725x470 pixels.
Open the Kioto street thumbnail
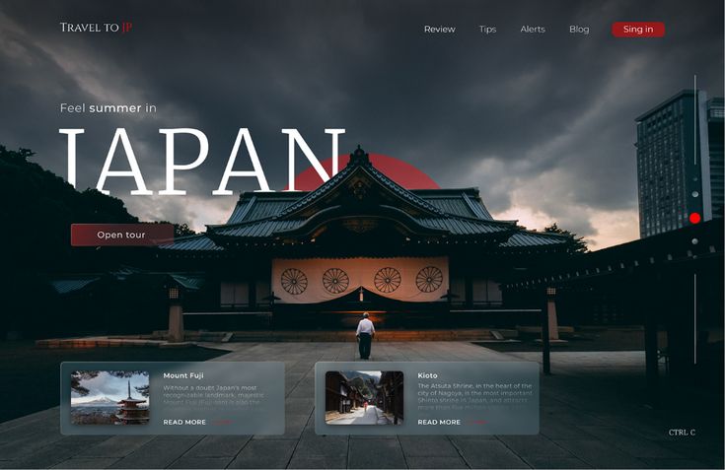tap(364, 397)
